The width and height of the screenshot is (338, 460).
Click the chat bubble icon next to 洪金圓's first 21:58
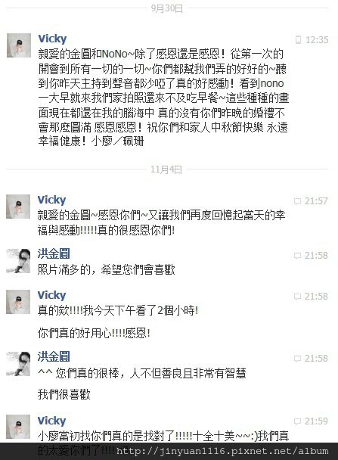(297, 256)
